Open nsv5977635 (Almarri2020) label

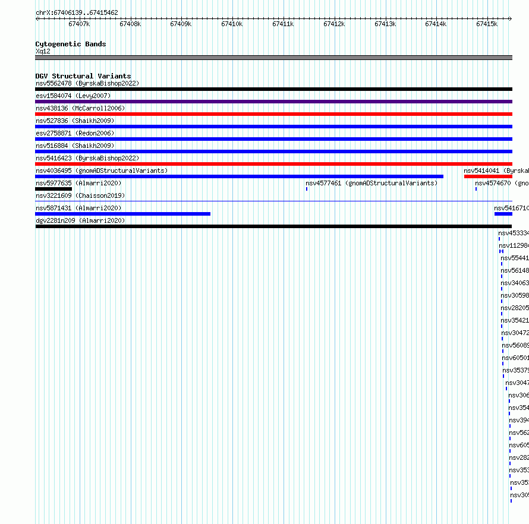(x=78, y=183)
